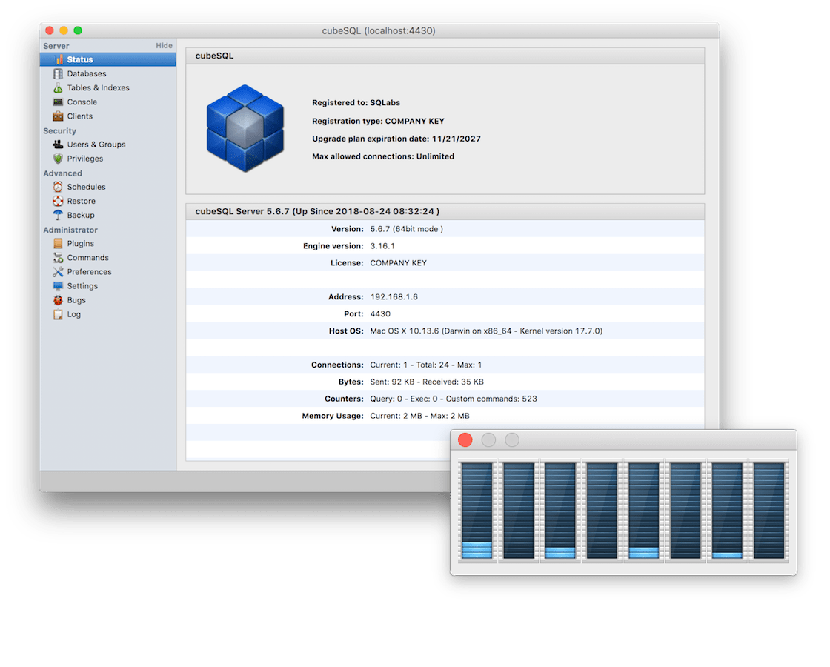Click the Counters value text
Viewport: 830px width, 667px height.
point(453,399)
